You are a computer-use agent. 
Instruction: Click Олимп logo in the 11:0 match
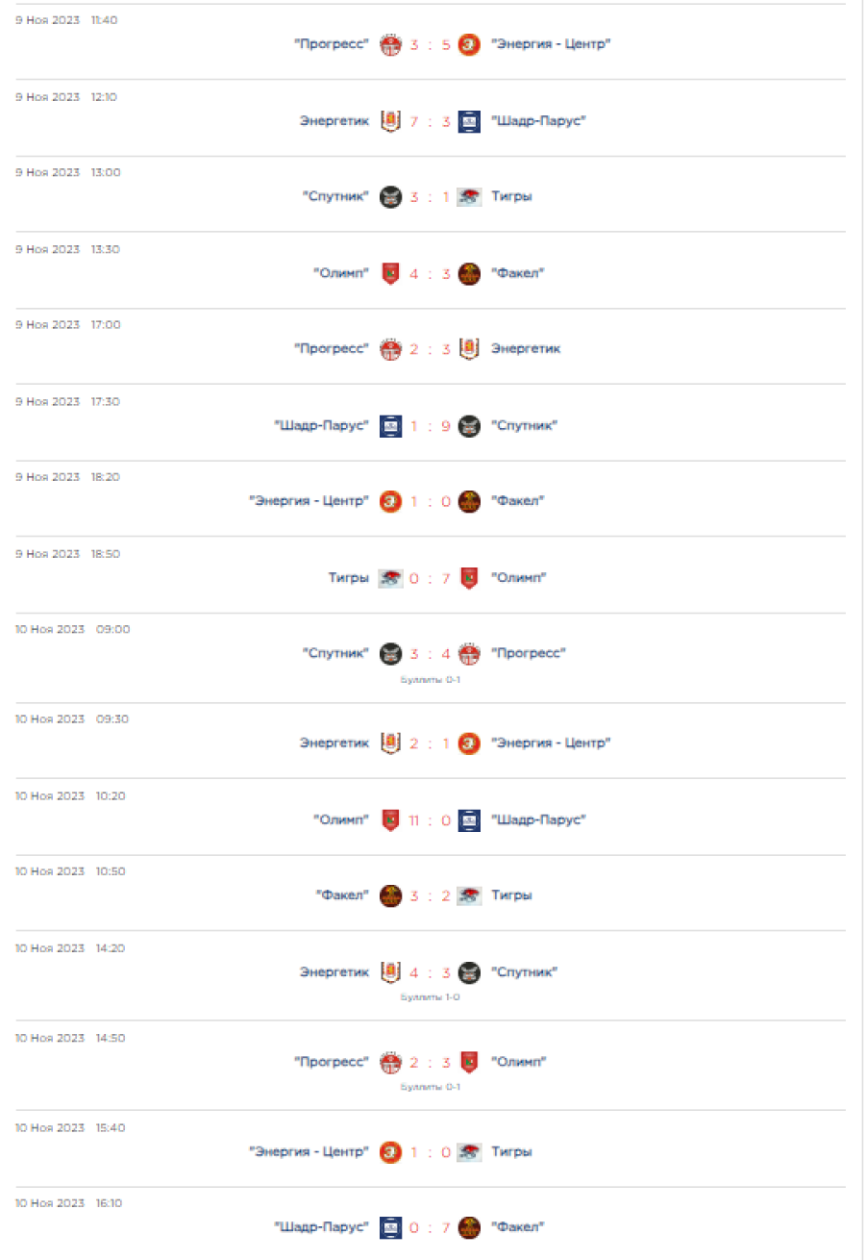click(x=390, y=820)
